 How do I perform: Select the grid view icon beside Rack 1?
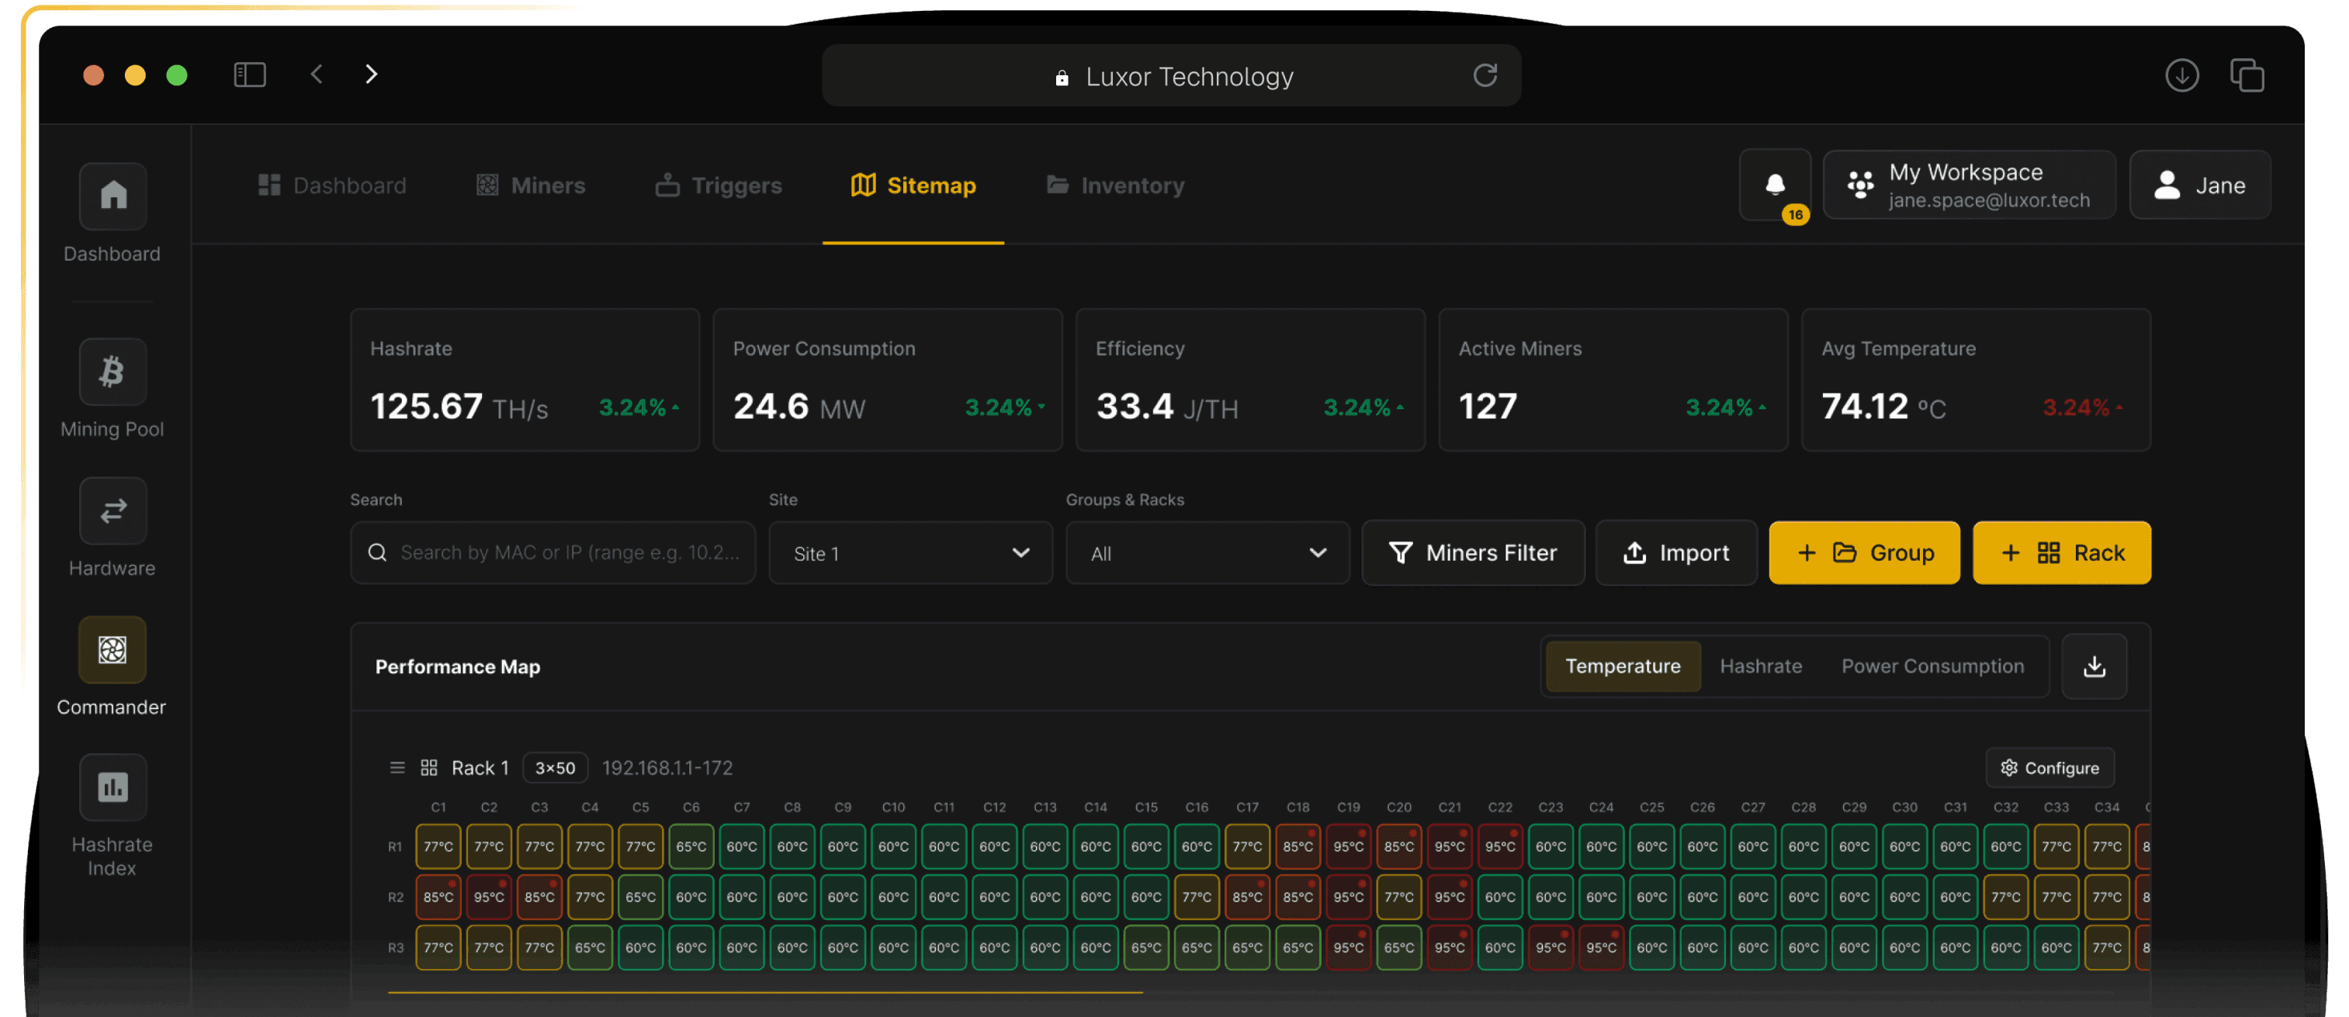428,766
